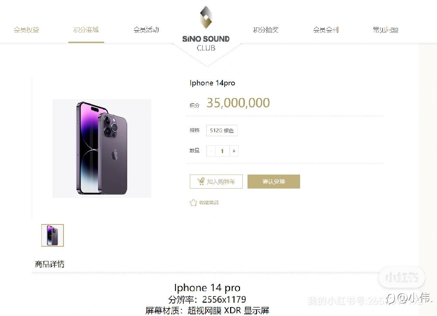Decrease quantity with the minus button
The height and width of the screenshot is (316, 437).
coord(211,151)
